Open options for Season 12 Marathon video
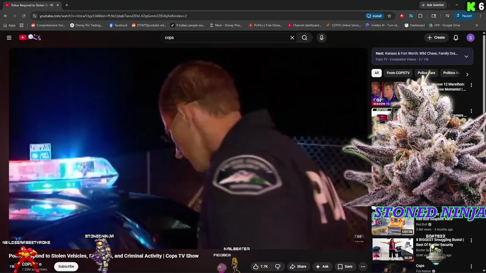This screenshot has width=486, height=273. coord(471,85)
